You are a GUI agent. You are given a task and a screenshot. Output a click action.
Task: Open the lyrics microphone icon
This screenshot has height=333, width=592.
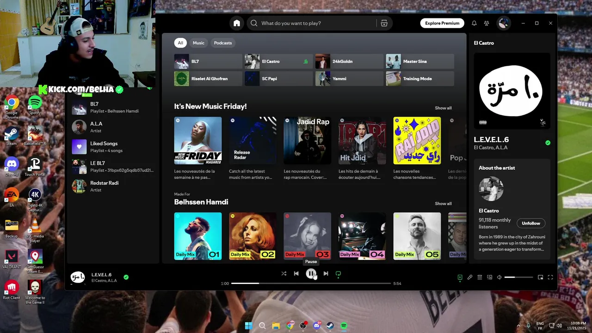470,277
